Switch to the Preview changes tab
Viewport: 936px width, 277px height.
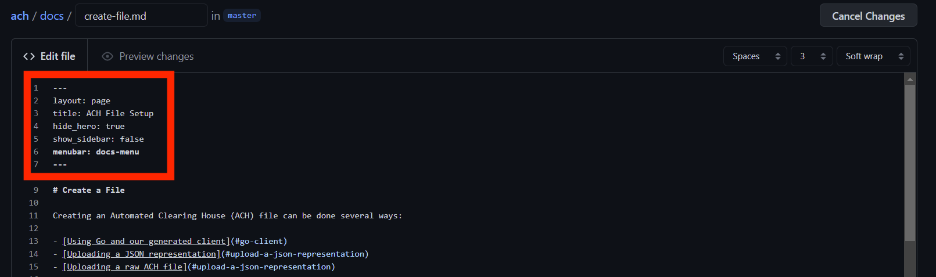148,56
